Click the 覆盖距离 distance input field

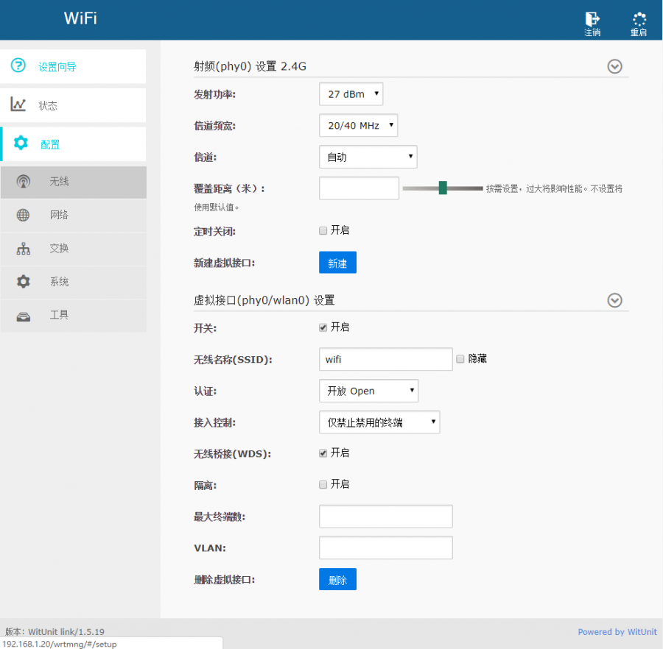[359, 188]
